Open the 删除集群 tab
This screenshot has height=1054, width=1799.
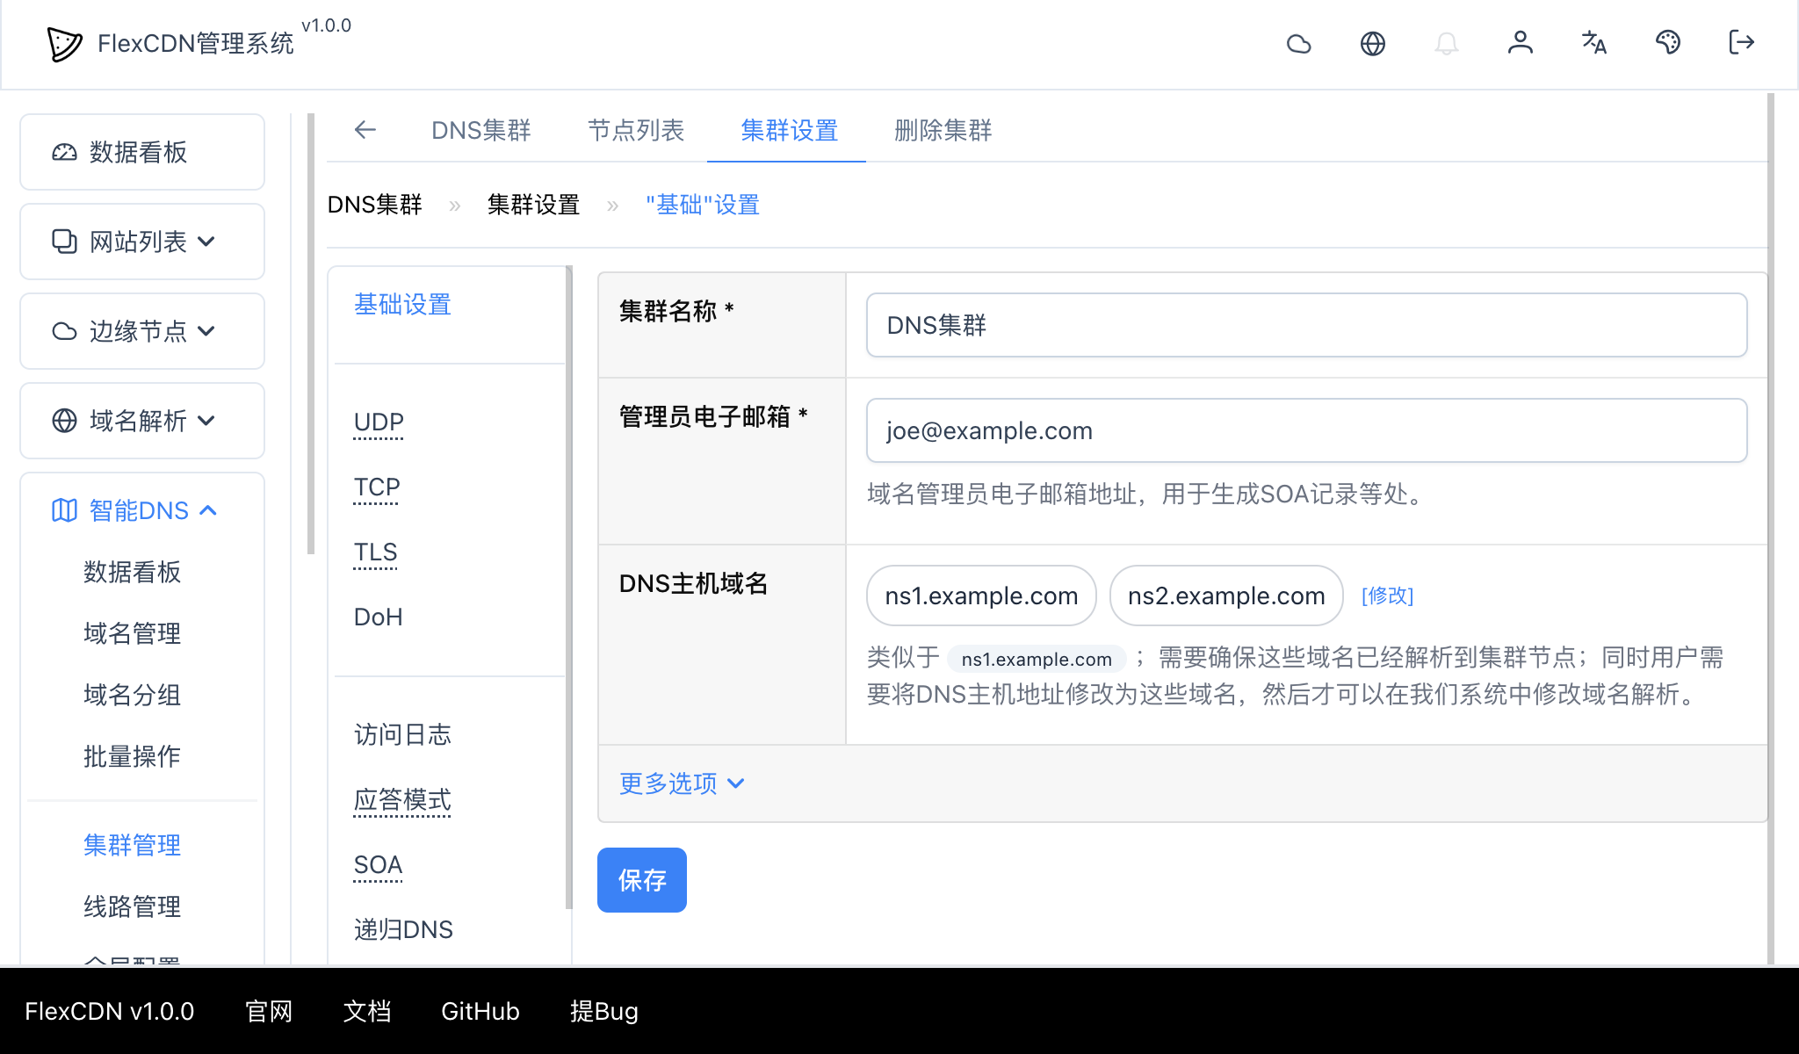pos(942,131)
